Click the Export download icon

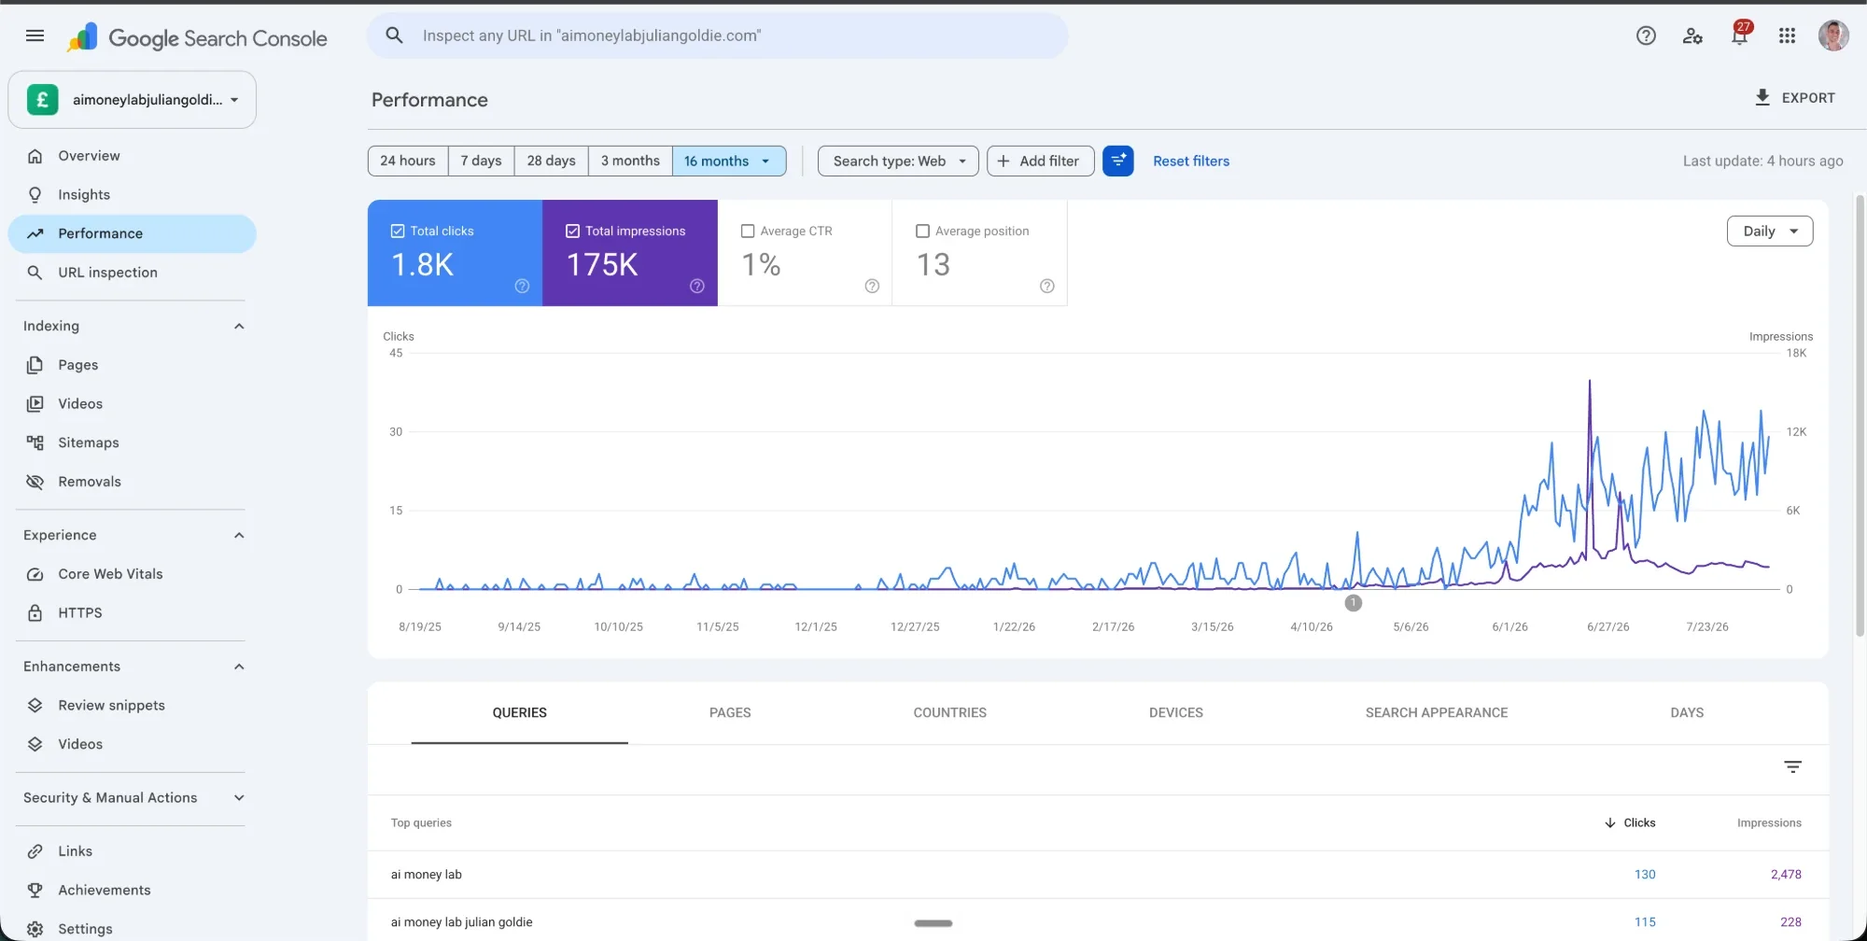pos(1762,97)
